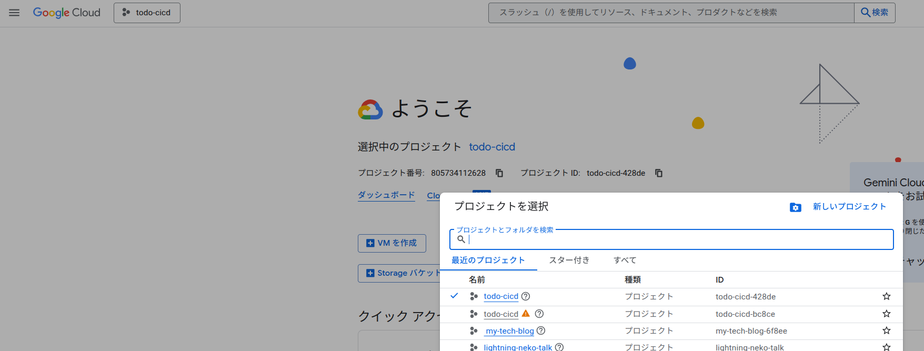
Task: Click the Google Cloud icon beside ようこそ
Action: point(370,109)
